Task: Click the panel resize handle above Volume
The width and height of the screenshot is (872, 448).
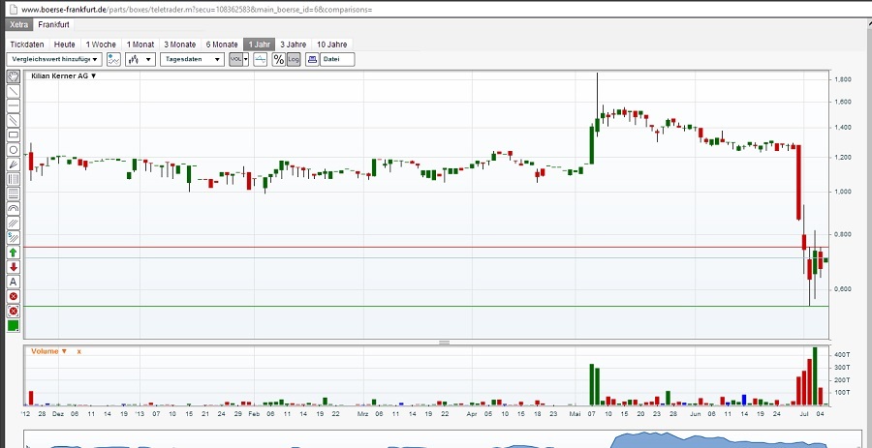Action: [444, 343]
